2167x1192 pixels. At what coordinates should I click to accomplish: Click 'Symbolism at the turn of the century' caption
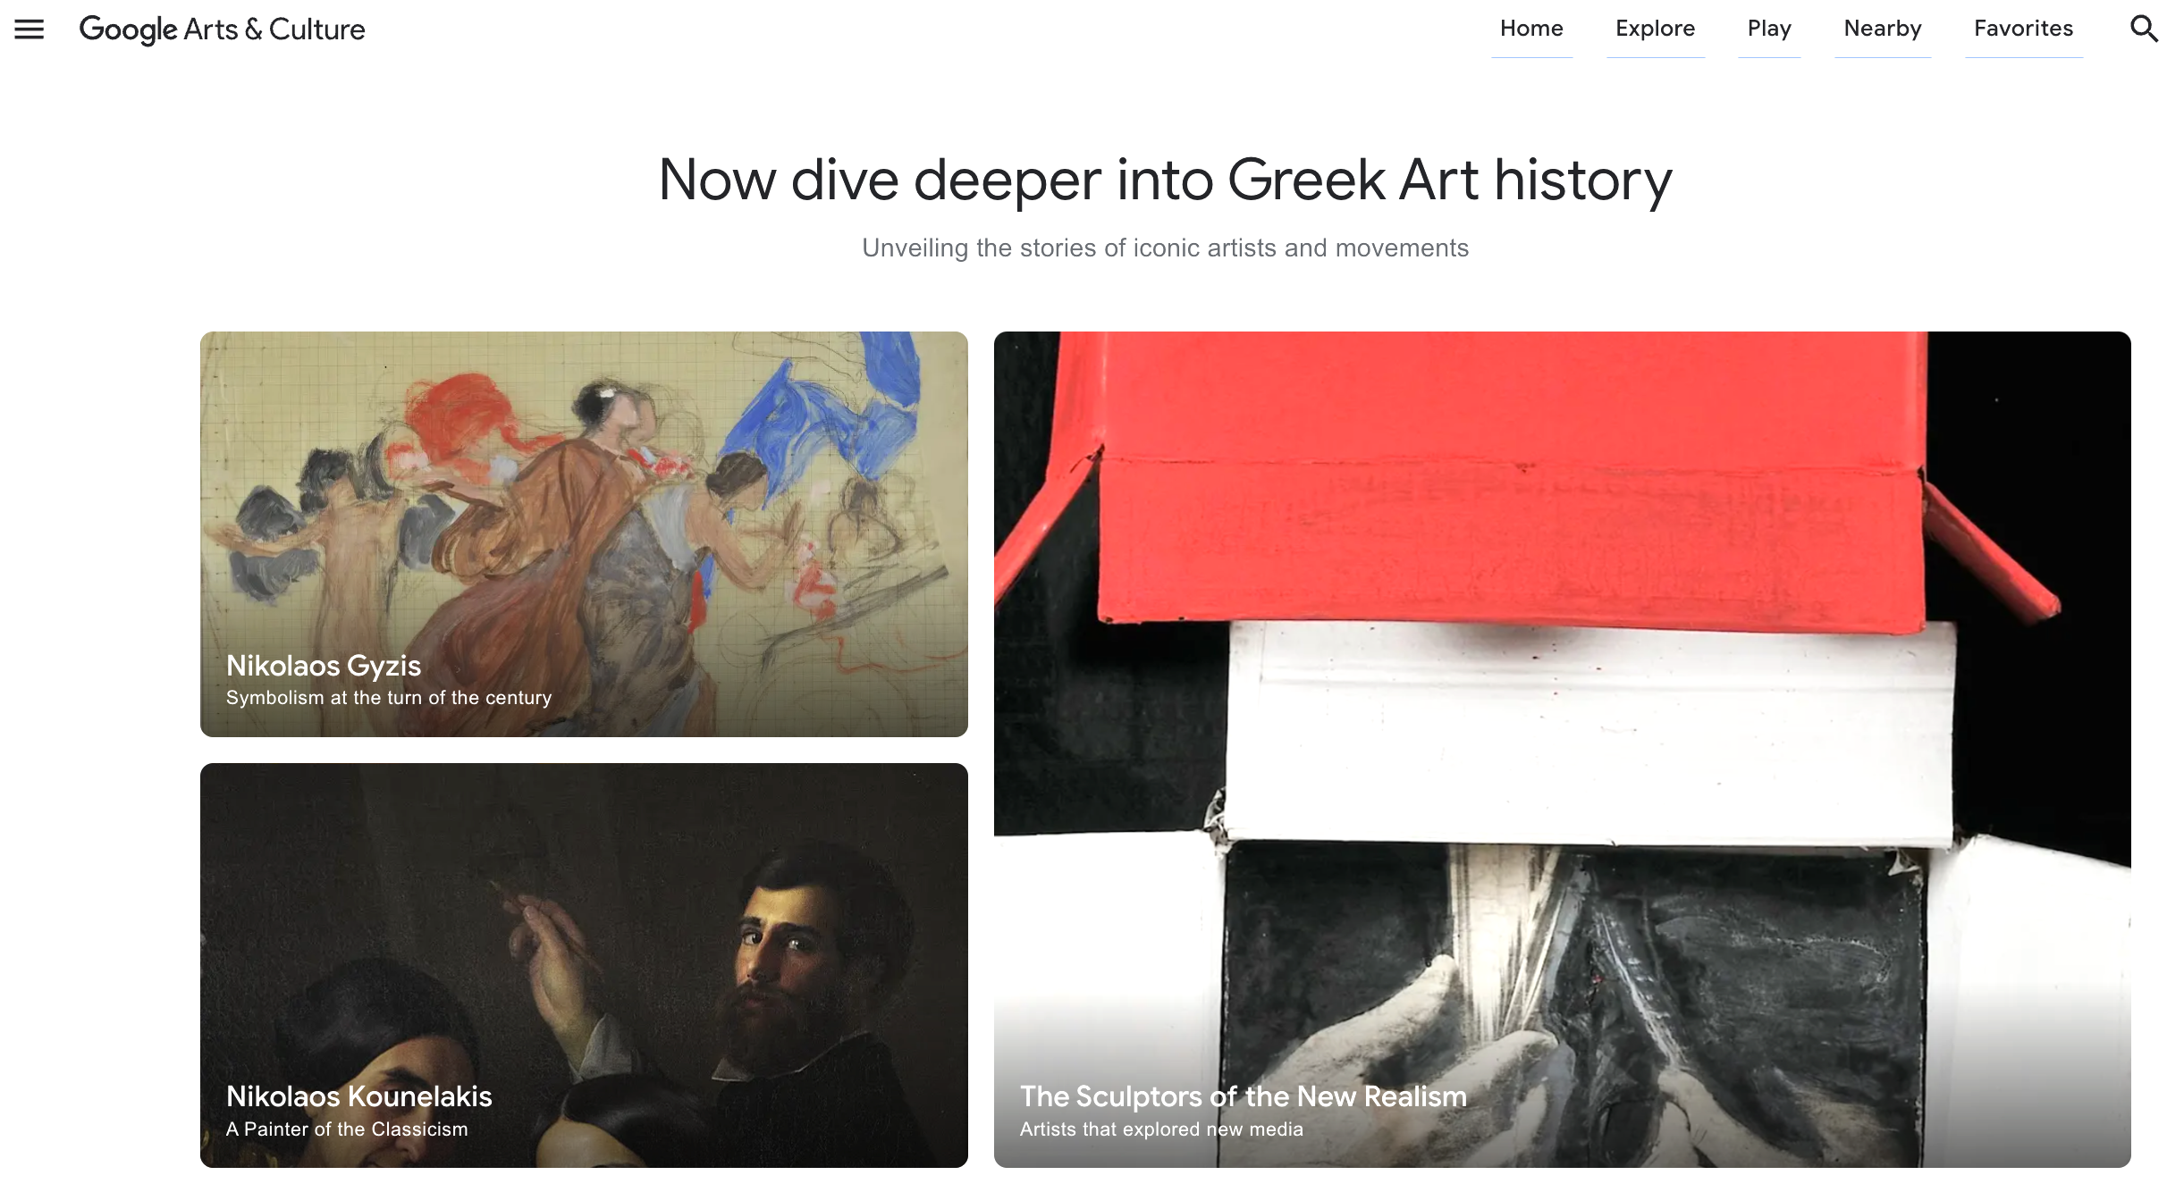coord(389,698)
